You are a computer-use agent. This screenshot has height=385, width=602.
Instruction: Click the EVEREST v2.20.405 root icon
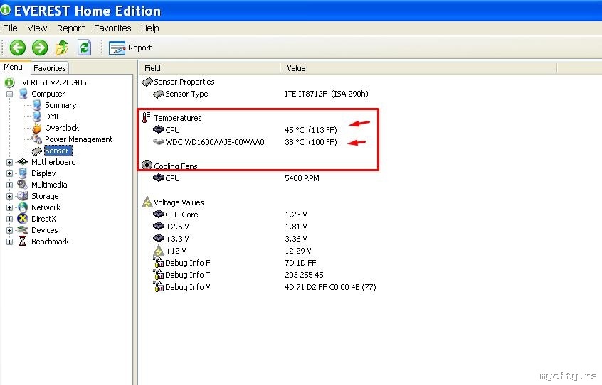(9, 82)
